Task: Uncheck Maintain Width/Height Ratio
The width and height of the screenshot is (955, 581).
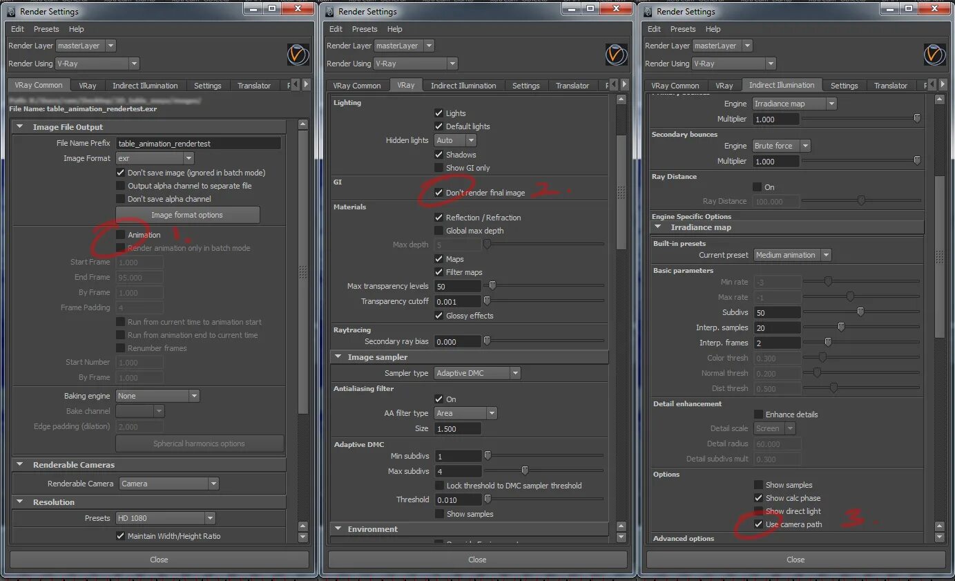Action: [121, 536]
